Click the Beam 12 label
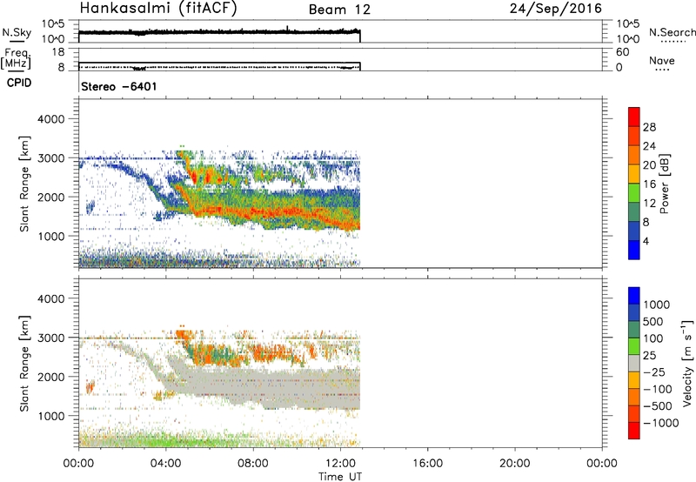696x482 pixels. click(339, 10)
